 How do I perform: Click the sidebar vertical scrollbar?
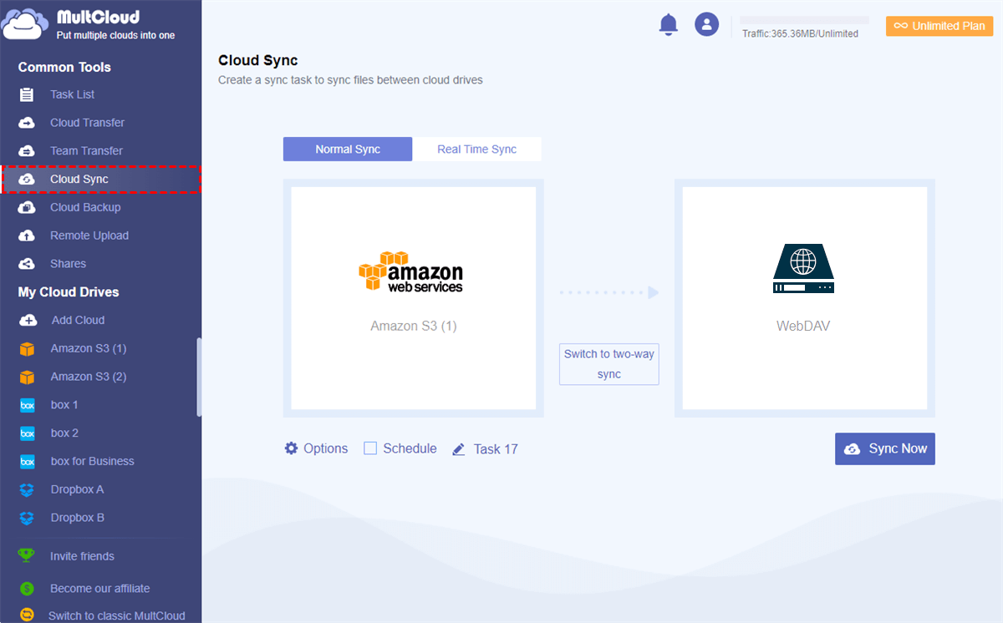199,377
